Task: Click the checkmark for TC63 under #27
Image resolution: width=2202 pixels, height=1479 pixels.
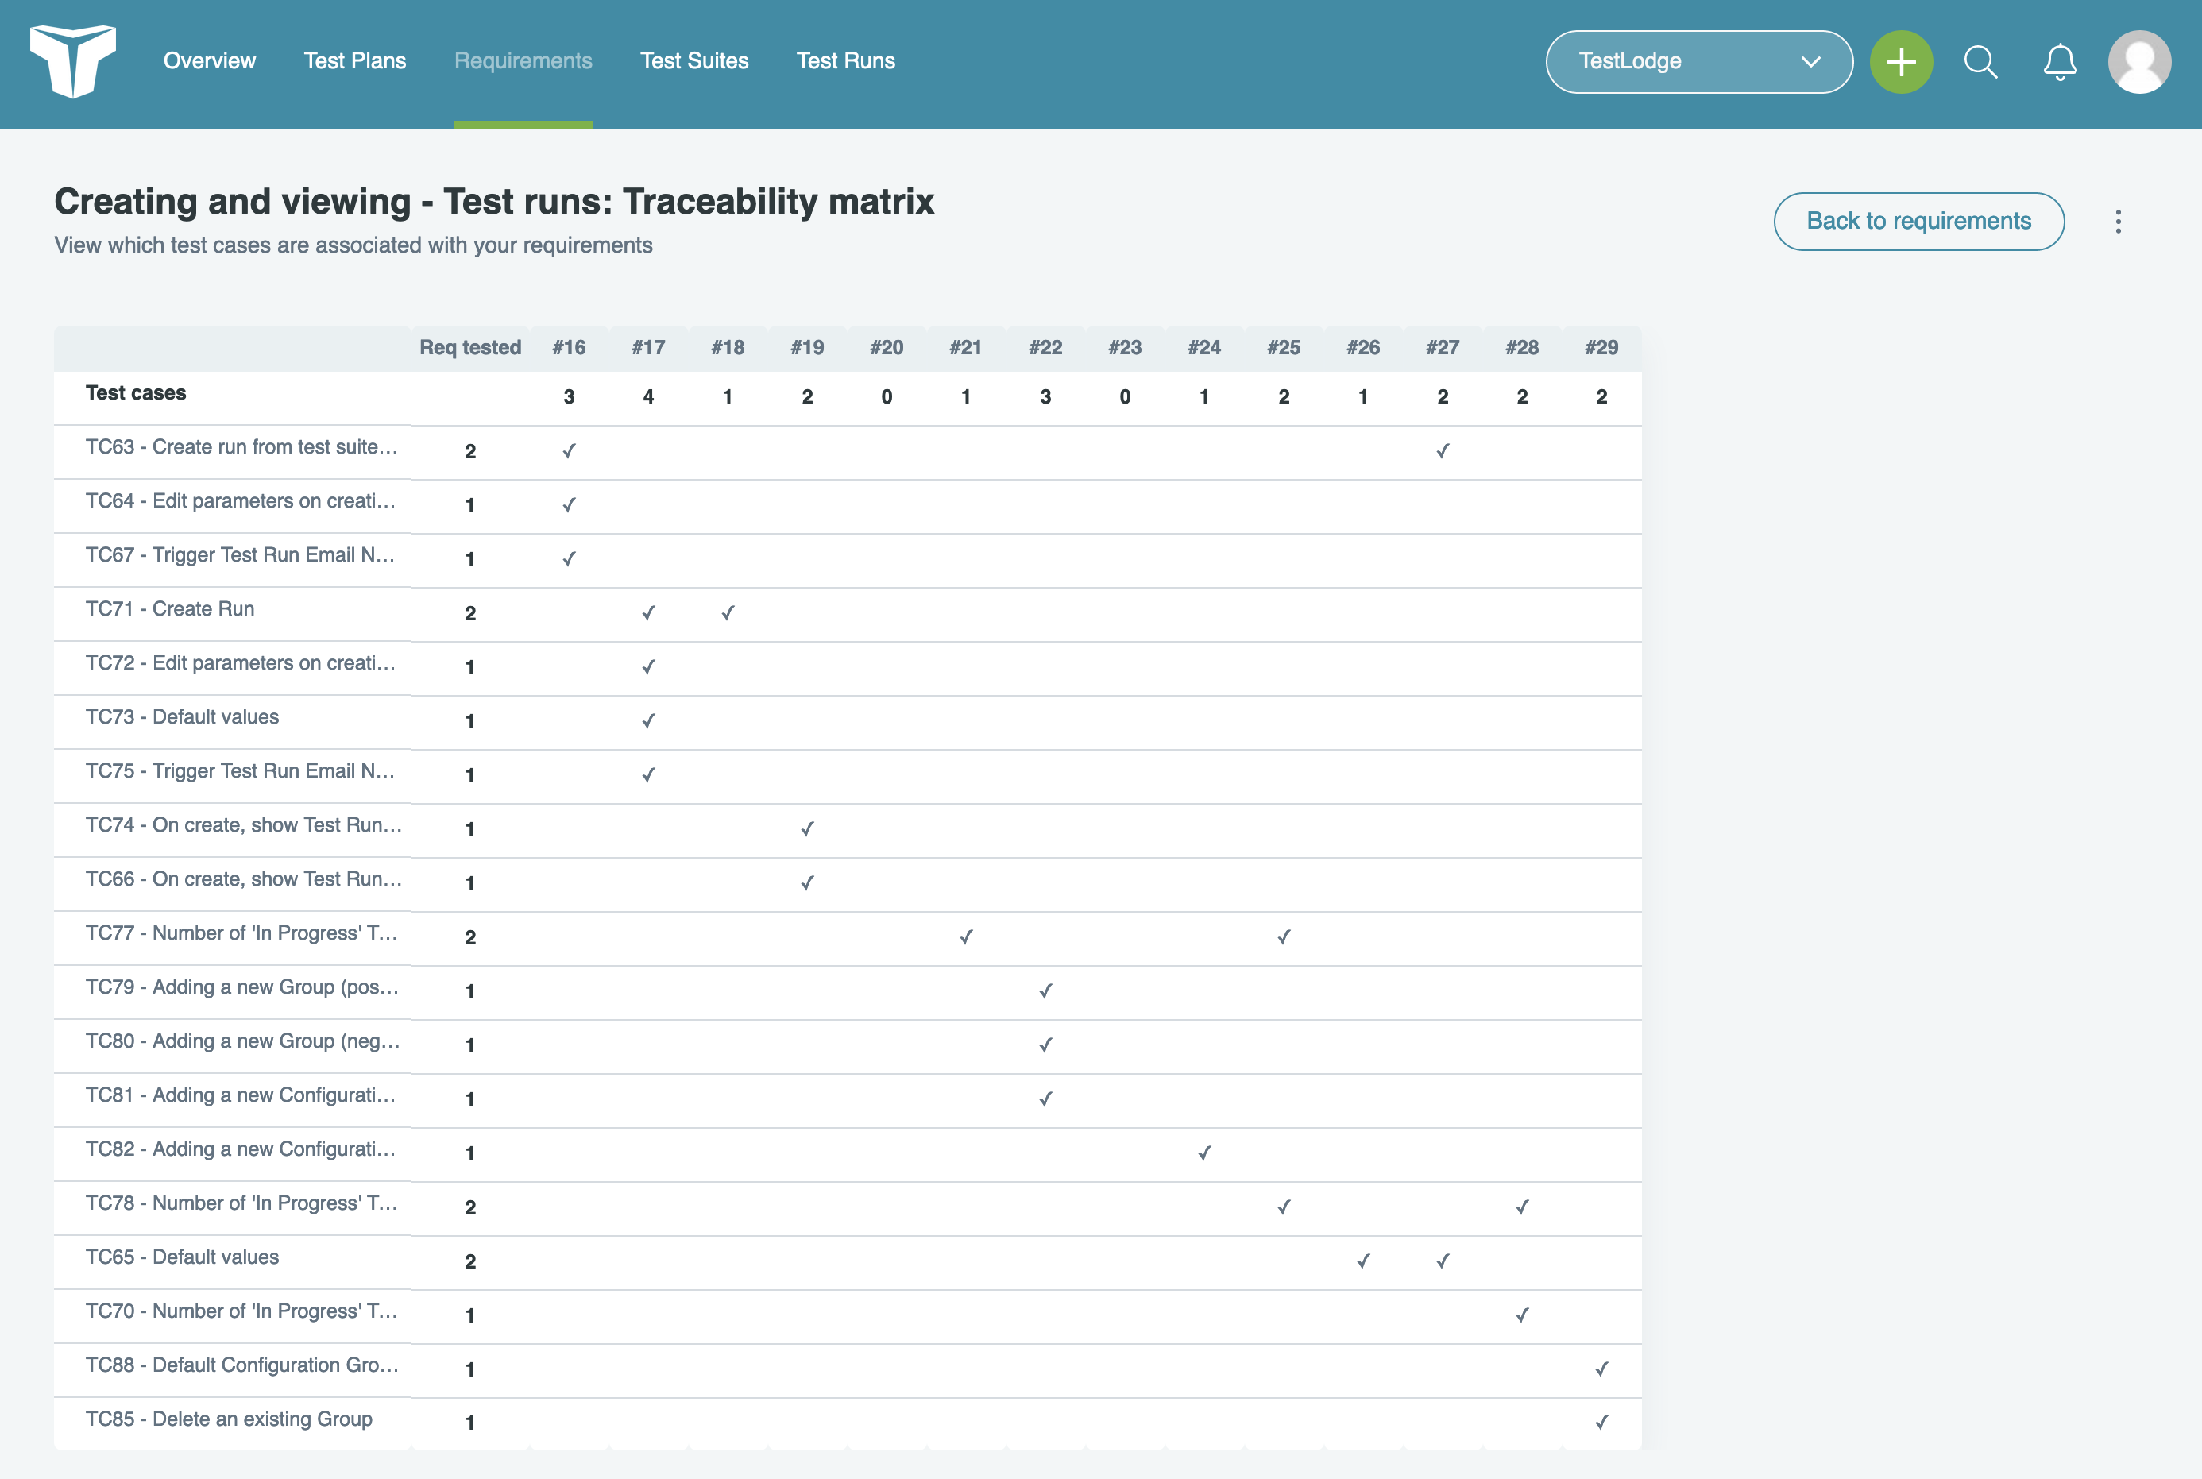Action: point(1443,451)
